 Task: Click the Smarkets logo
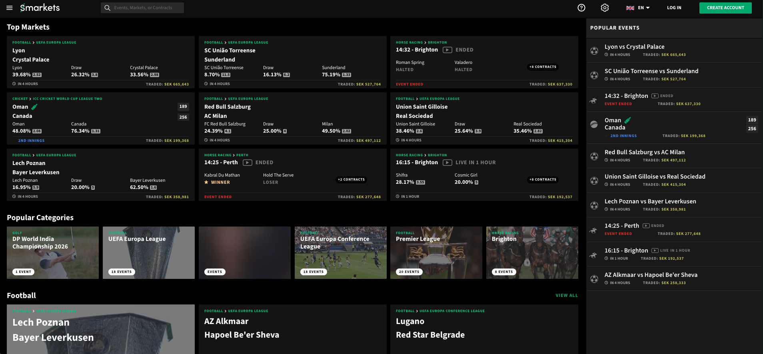[x=40, y=8]
